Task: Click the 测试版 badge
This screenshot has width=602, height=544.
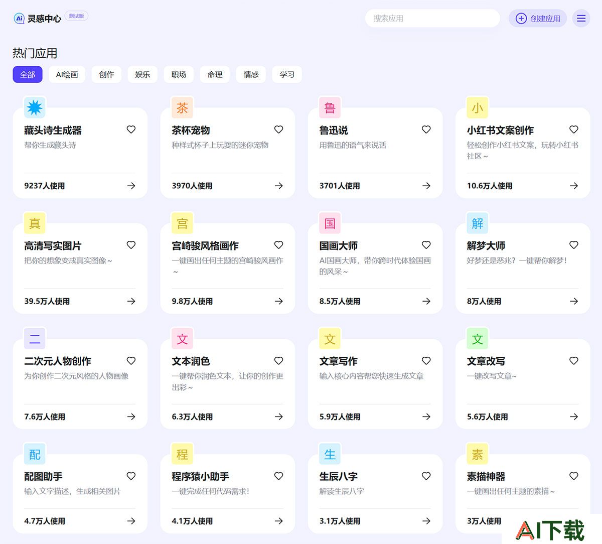Action: (x=76, y=16)
